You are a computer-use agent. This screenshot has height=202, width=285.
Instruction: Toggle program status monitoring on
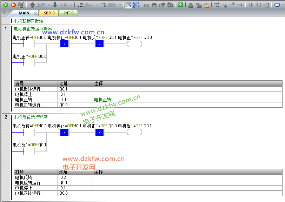[128, 5]
